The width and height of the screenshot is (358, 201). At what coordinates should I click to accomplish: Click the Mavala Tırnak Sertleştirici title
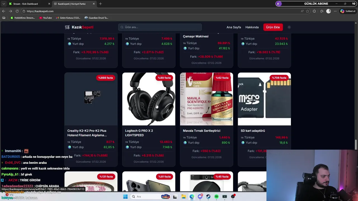point(201,131)
